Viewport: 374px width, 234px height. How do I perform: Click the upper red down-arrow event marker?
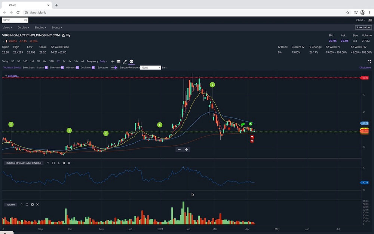click(x=252, y=137)
